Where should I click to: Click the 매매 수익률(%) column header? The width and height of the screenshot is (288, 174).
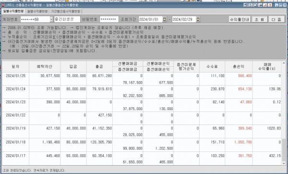point(267,67)
